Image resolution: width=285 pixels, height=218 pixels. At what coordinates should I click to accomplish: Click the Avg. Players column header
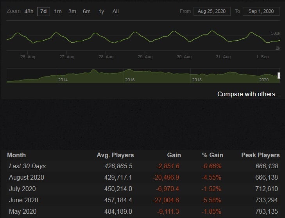pyautogui.click(x=115, y=155)
